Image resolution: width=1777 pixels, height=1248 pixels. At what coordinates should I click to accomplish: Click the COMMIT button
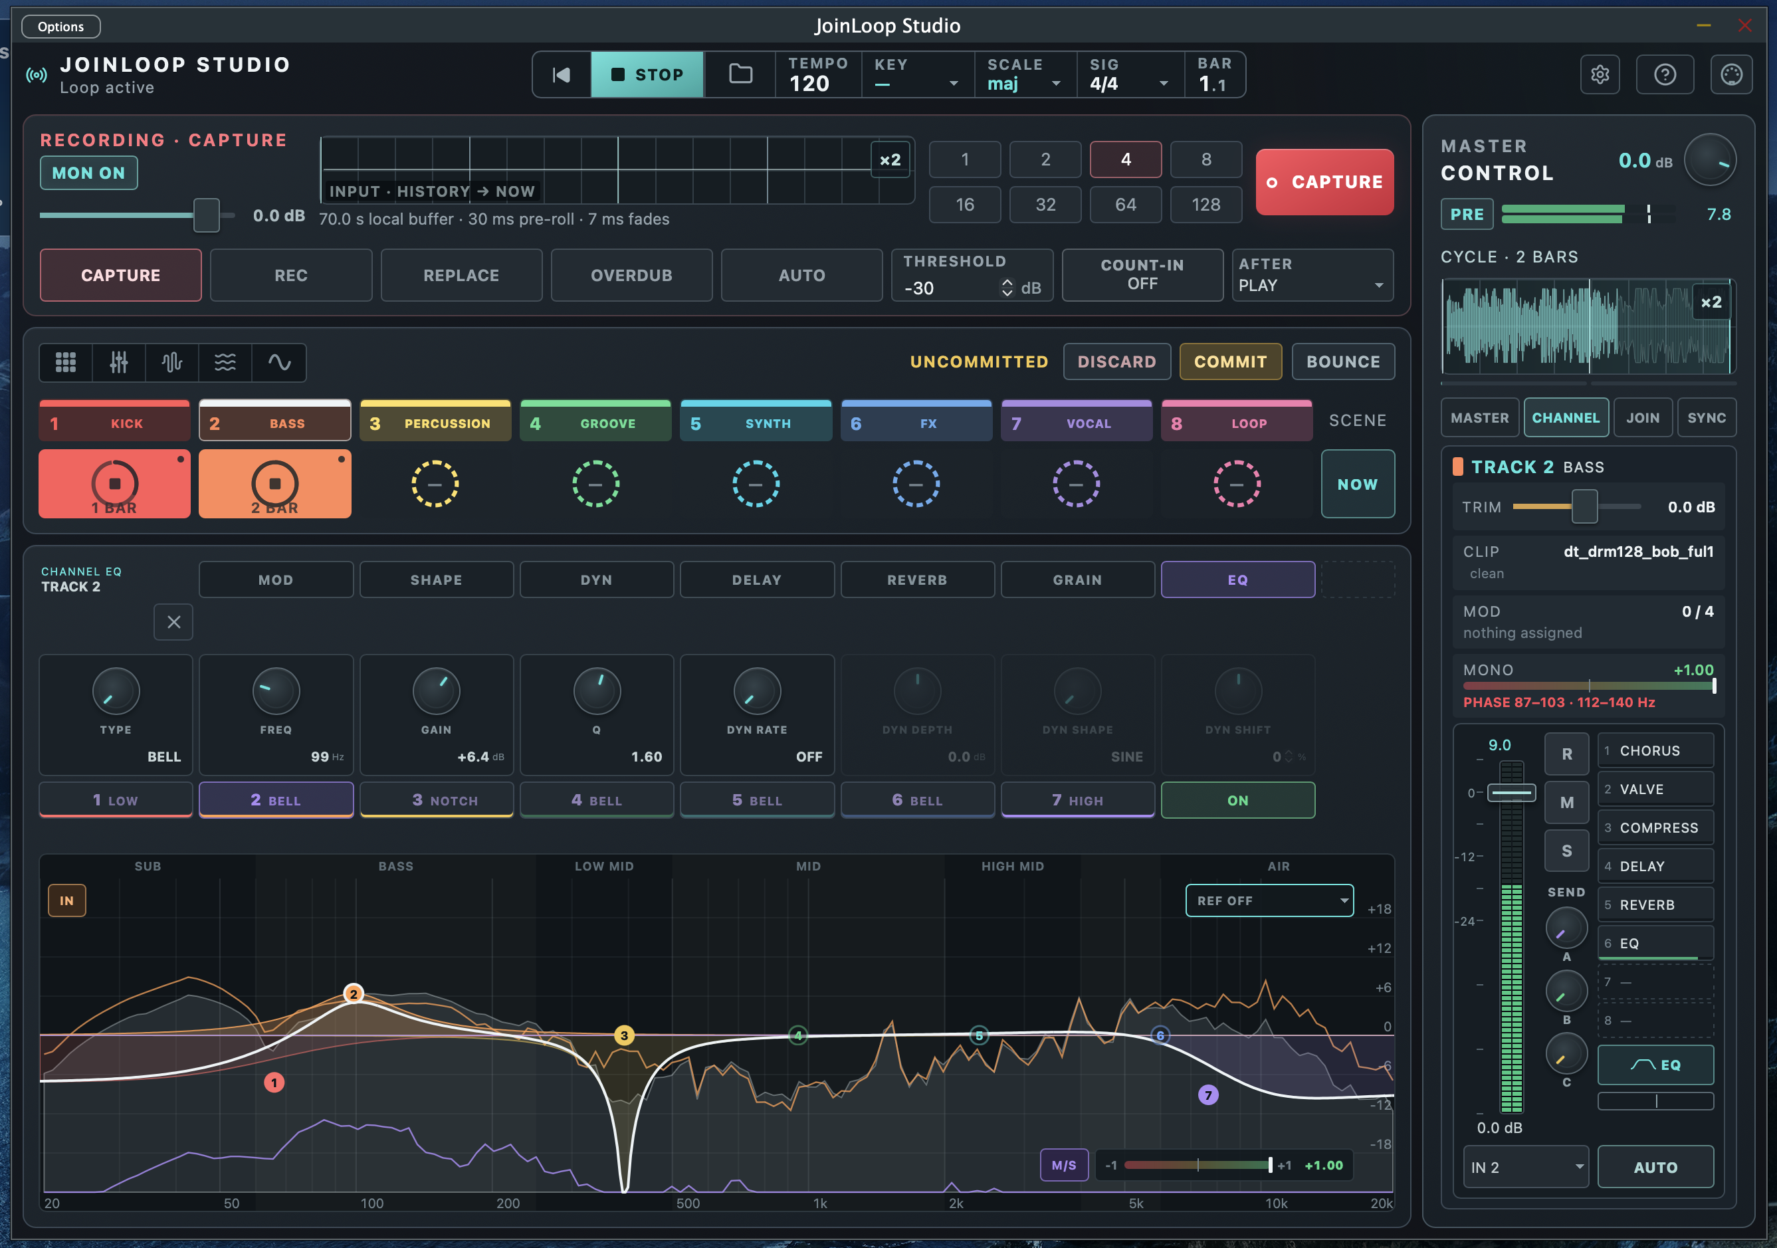(1231, 362)
